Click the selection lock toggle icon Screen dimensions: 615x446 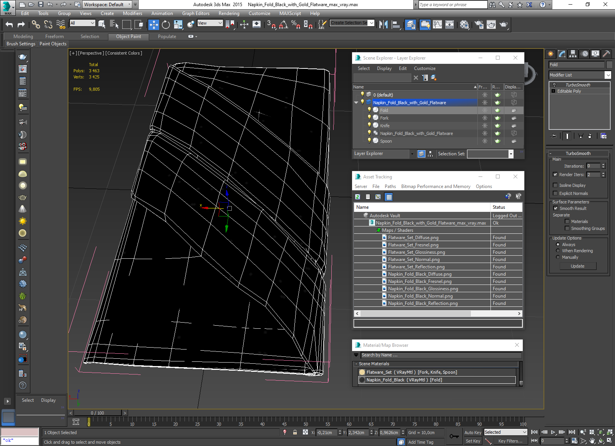pos(295,432)
